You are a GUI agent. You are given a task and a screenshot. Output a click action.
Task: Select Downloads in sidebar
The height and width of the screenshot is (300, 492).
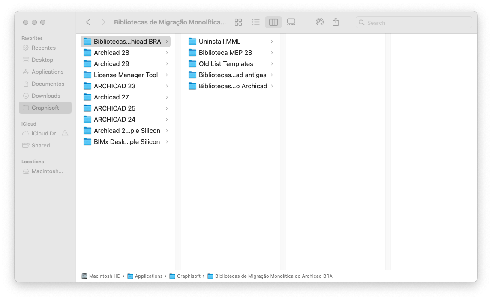45,96
